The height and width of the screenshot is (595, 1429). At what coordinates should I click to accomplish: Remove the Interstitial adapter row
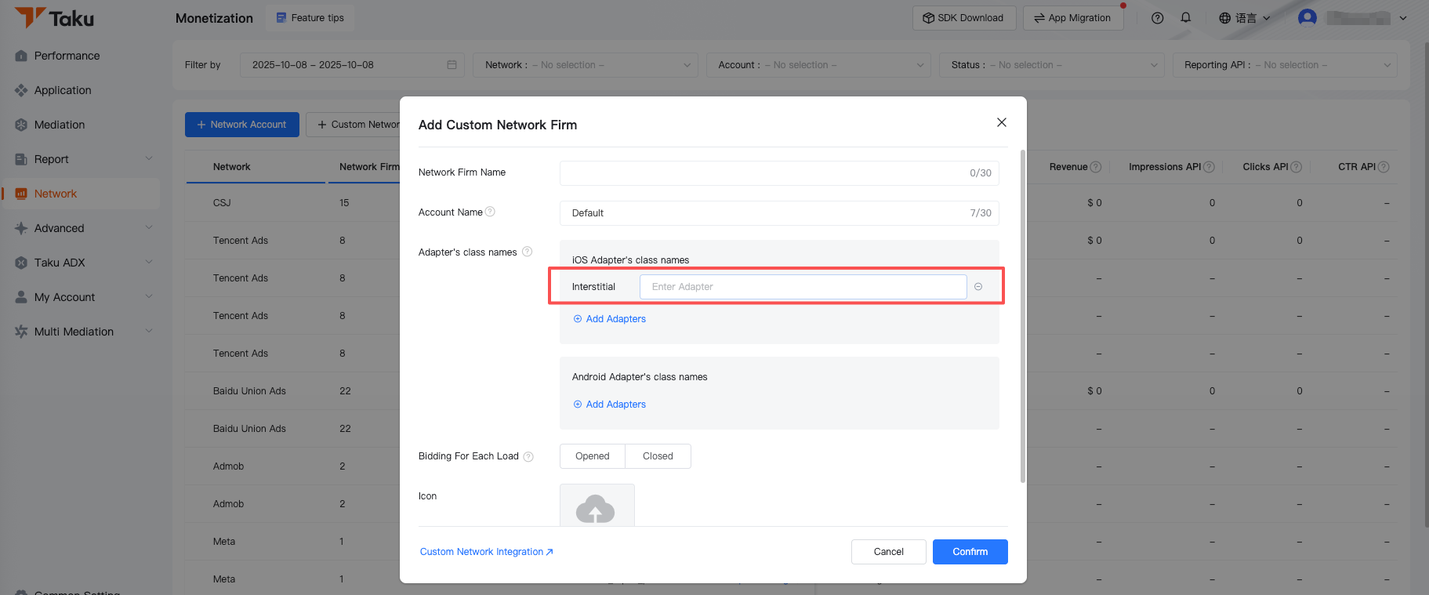pos(978,287)
